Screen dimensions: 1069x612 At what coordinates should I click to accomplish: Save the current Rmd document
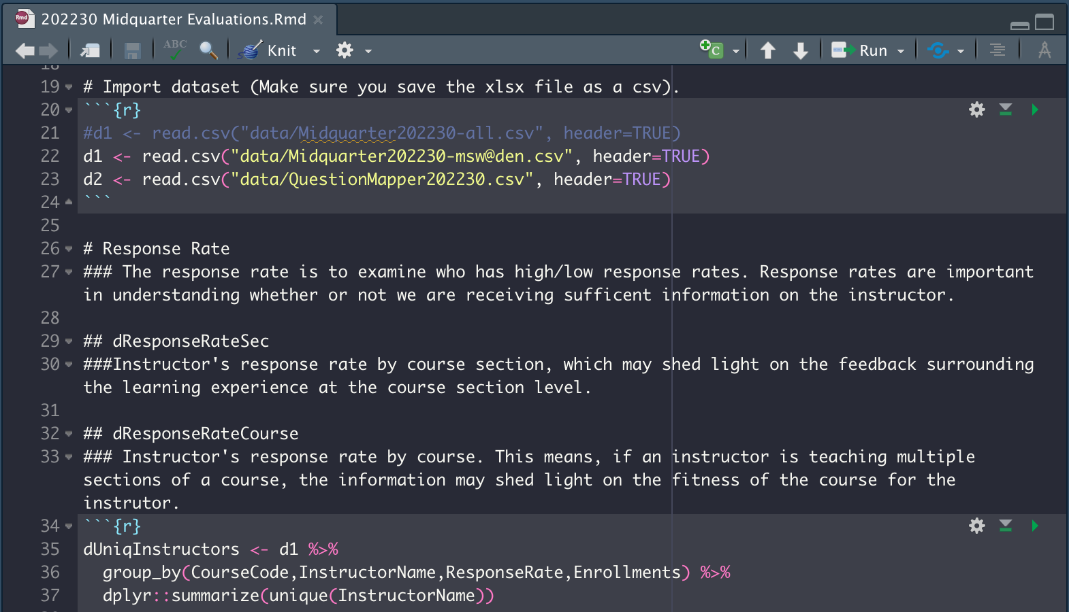tap(132, 50)
